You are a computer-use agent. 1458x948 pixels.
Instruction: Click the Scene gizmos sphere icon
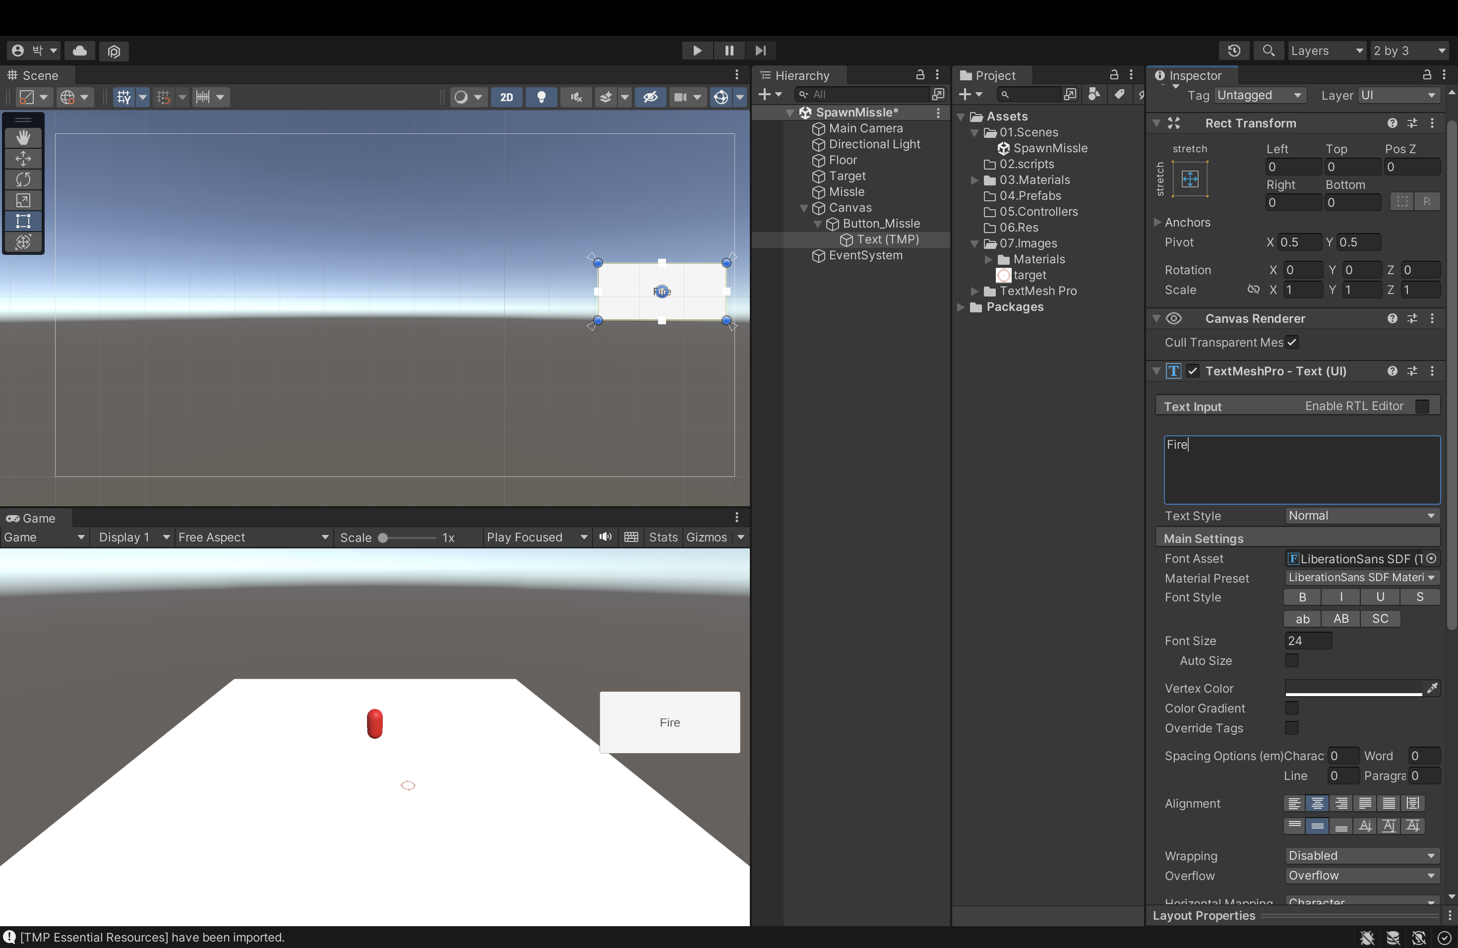coord(721,97)
